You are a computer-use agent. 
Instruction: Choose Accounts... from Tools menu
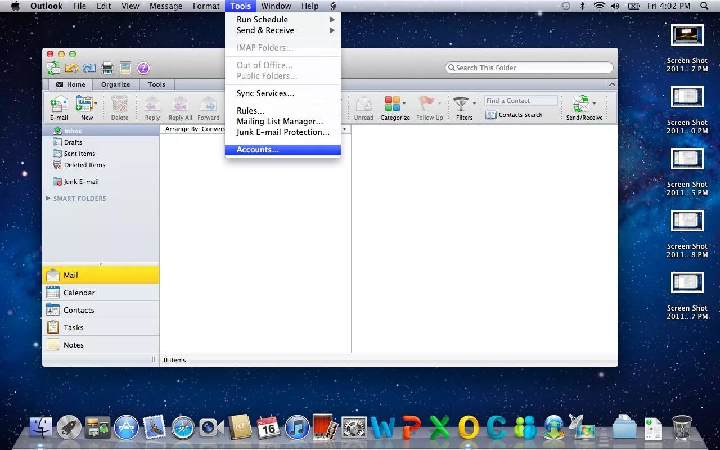[x=283, y=150]
